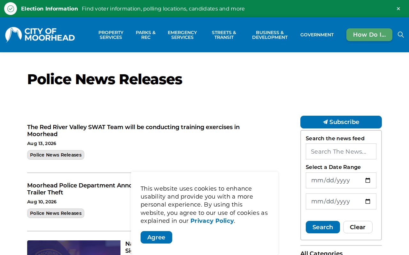409x255 pixels.
Task: Dismiss the election information banner
Action: [x=398, y=9]
